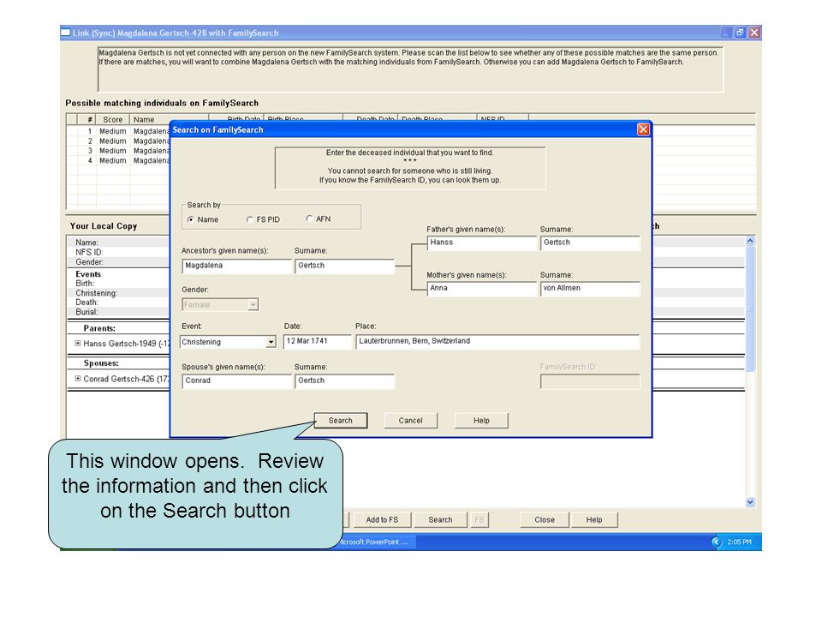The image size is (822, 617).
Task: Select match row 3 in the list
Action: 118,151
